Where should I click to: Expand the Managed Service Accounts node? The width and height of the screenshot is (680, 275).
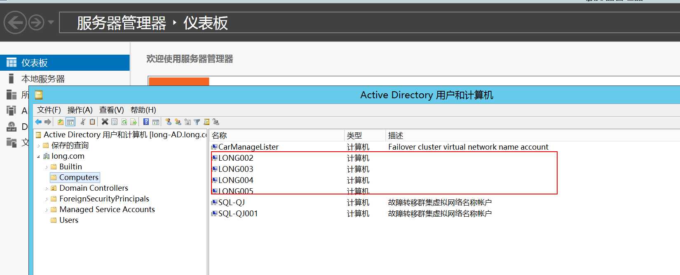click(47, 210)
